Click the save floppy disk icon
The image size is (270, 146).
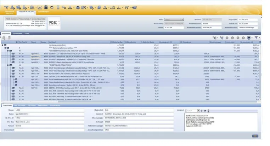pyautogui.click(x=46, y=7)
